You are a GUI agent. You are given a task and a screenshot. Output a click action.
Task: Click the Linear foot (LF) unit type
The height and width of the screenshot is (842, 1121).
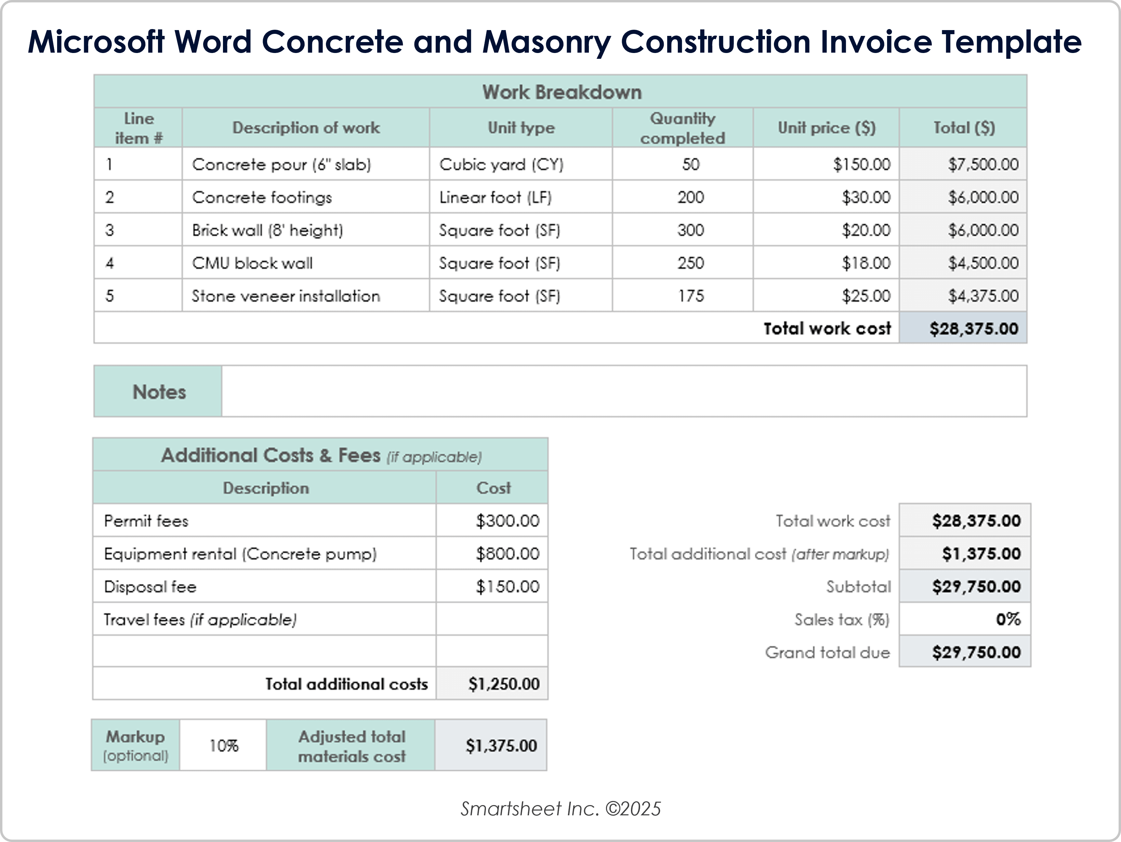coord(495,197)
